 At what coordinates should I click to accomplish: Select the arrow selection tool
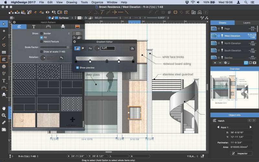click(4, 24)
